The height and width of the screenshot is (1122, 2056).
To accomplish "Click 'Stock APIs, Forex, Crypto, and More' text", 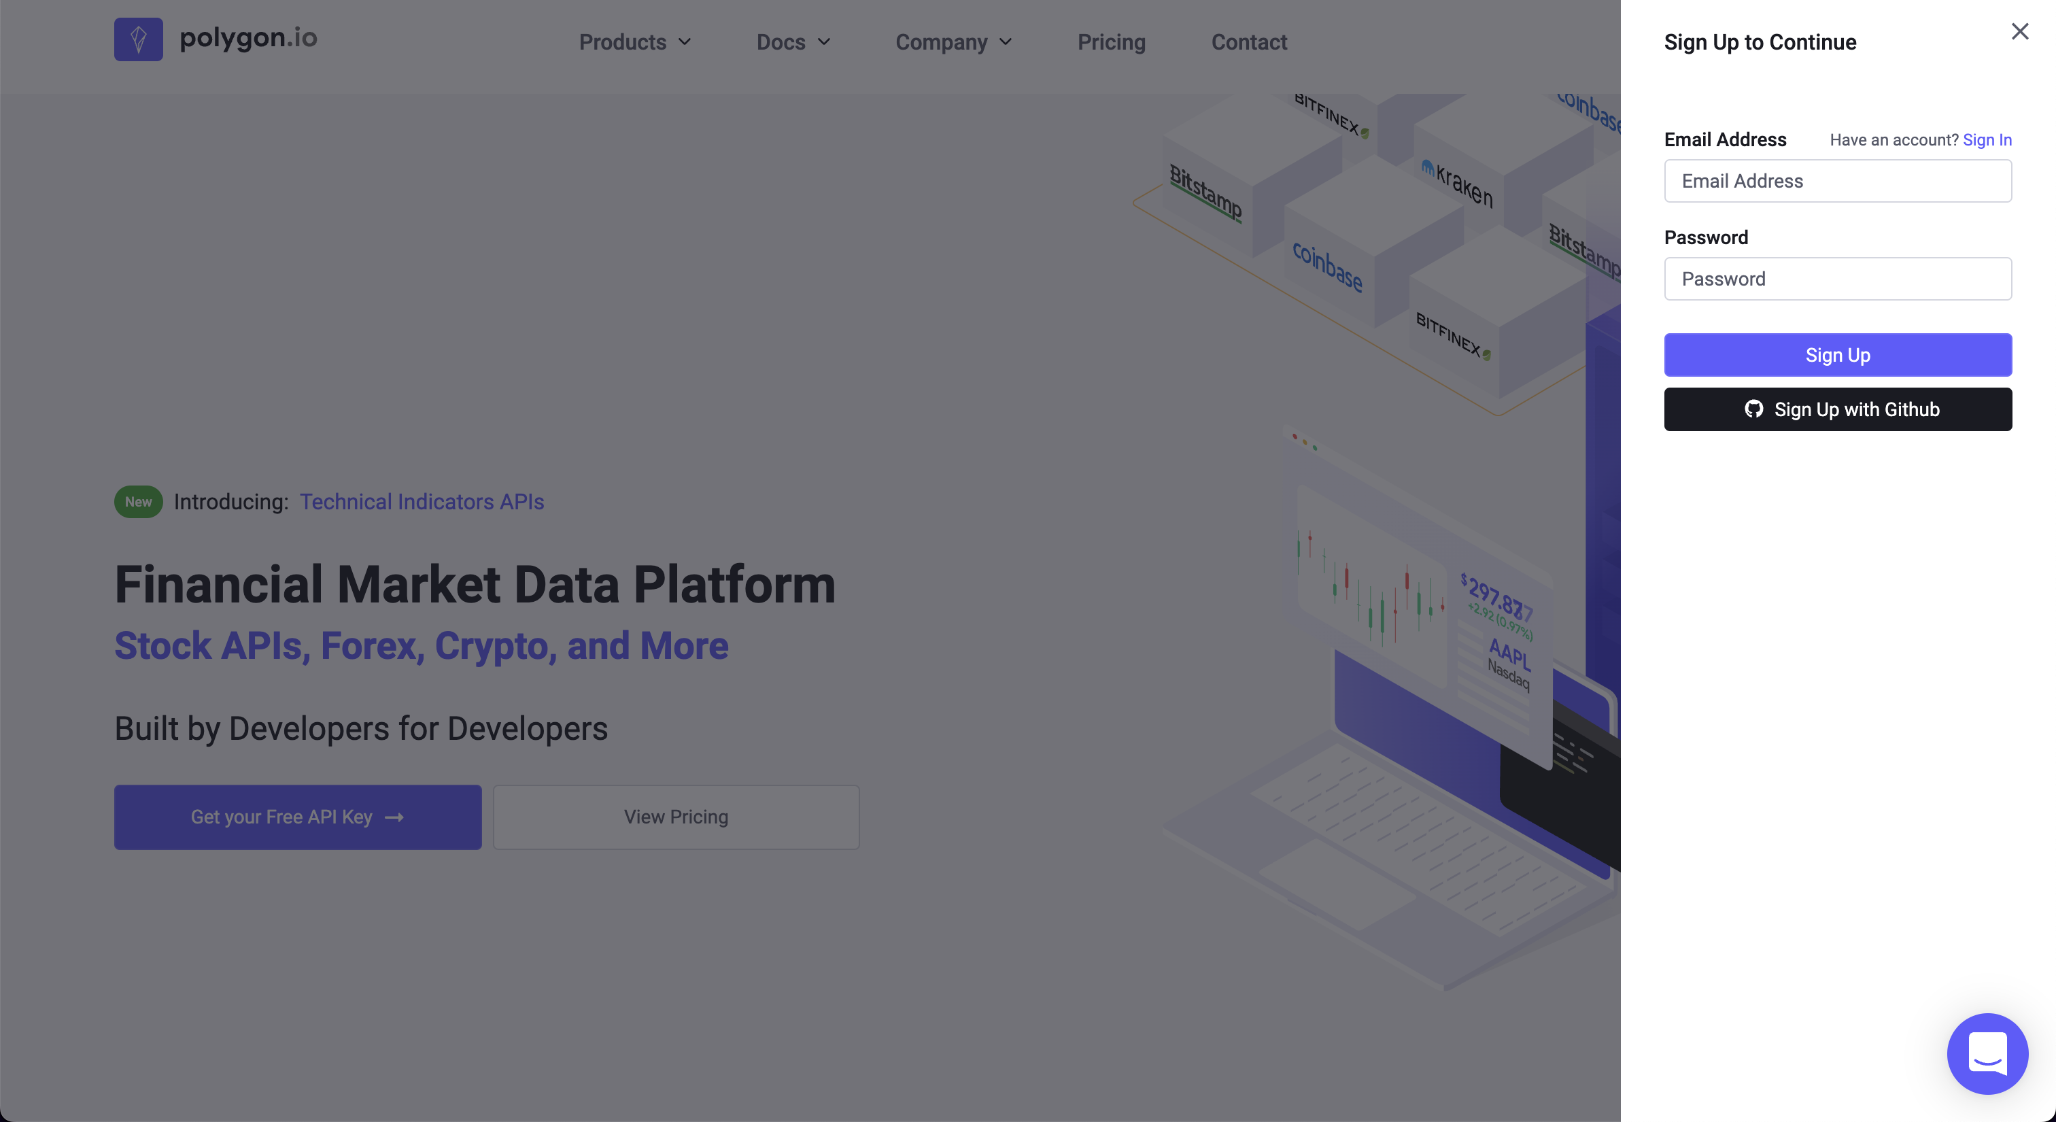I will pos(422,645).
